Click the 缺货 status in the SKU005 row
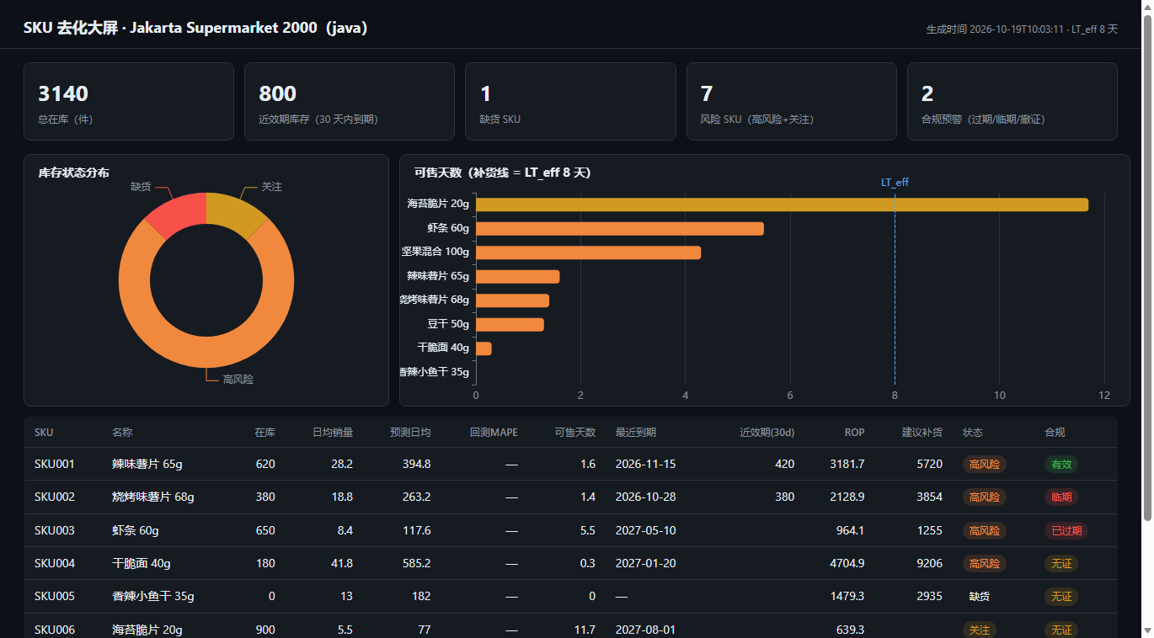The width and height of the screenshot is (1154, 638). [x=980, y=596]
